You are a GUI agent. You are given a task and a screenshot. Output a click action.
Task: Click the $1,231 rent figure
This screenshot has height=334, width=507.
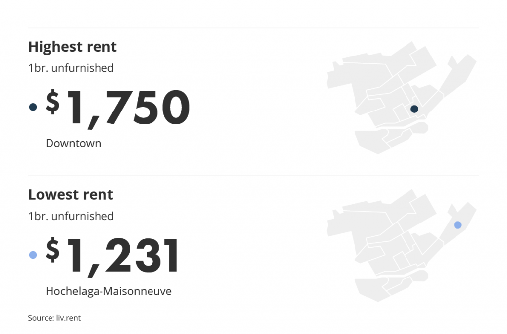(112, 256)
